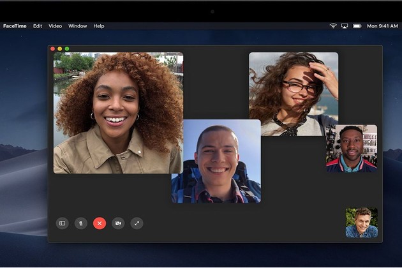Select the small tile of man in striped jacket

[352, 148]
